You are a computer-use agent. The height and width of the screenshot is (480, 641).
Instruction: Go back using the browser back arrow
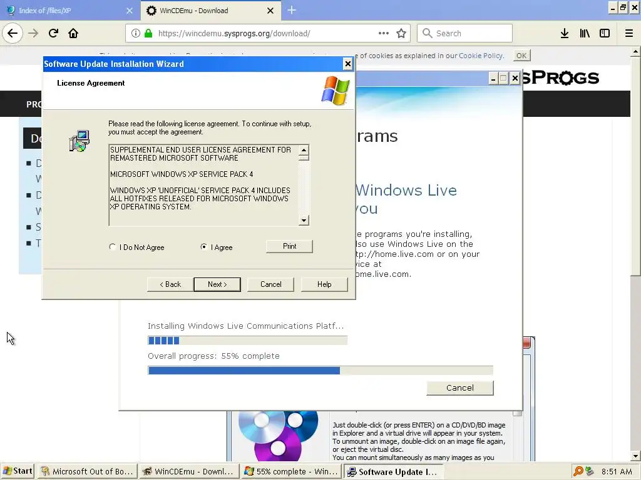13,33
